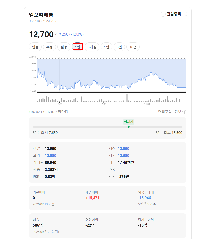Viewport: 206px width, 239px height.
Task: Switch chart to 10년 period
Action: 133,47
